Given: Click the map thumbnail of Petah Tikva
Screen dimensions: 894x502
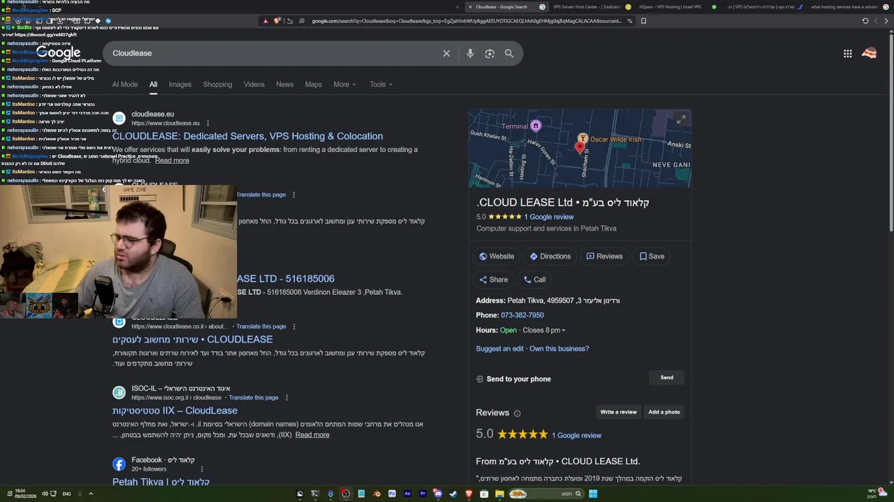Looking at the screenshot, I should click(580, 149).
